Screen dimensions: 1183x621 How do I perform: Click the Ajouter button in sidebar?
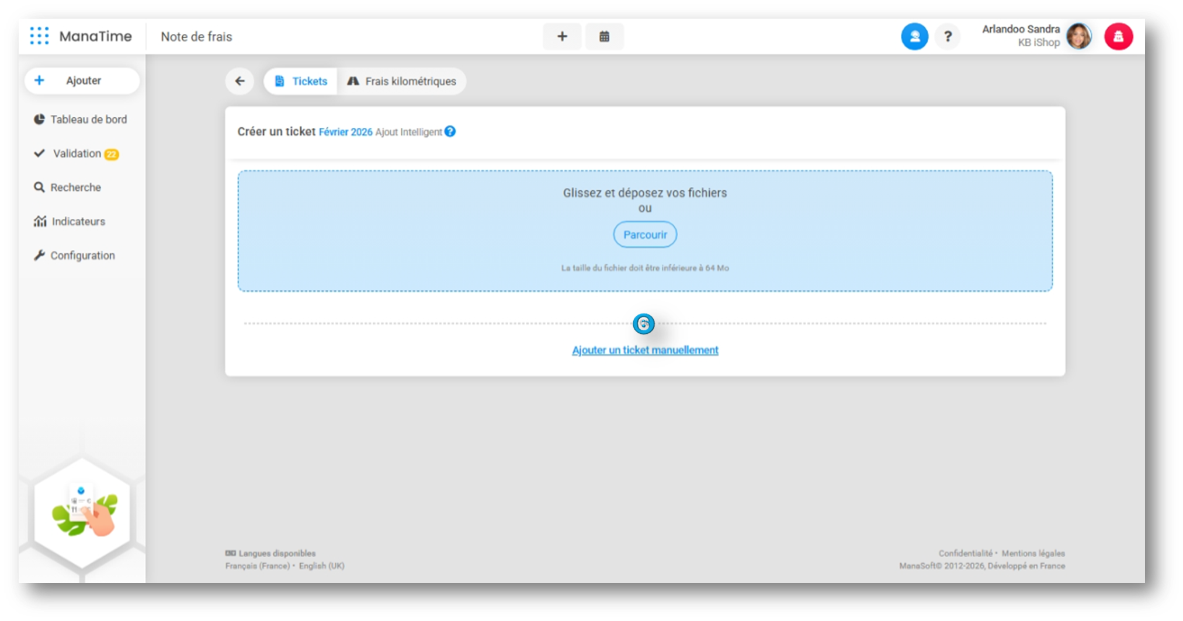(82, 81)
